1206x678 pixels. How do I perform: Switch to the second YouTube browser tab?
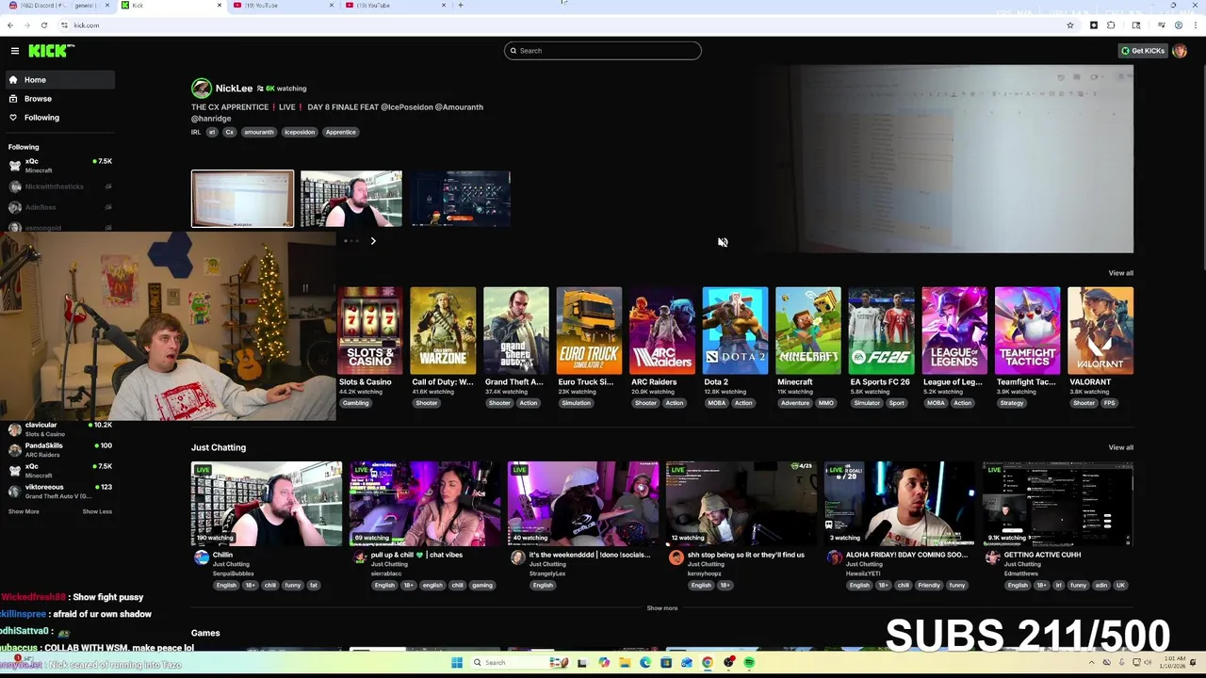pyautogui.click(x=396, y=6)
